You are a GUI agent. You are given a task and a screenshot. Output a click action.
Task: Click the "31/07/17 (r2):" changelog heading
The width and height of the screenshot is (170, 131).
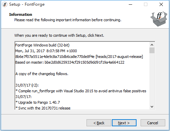point(27,85)
